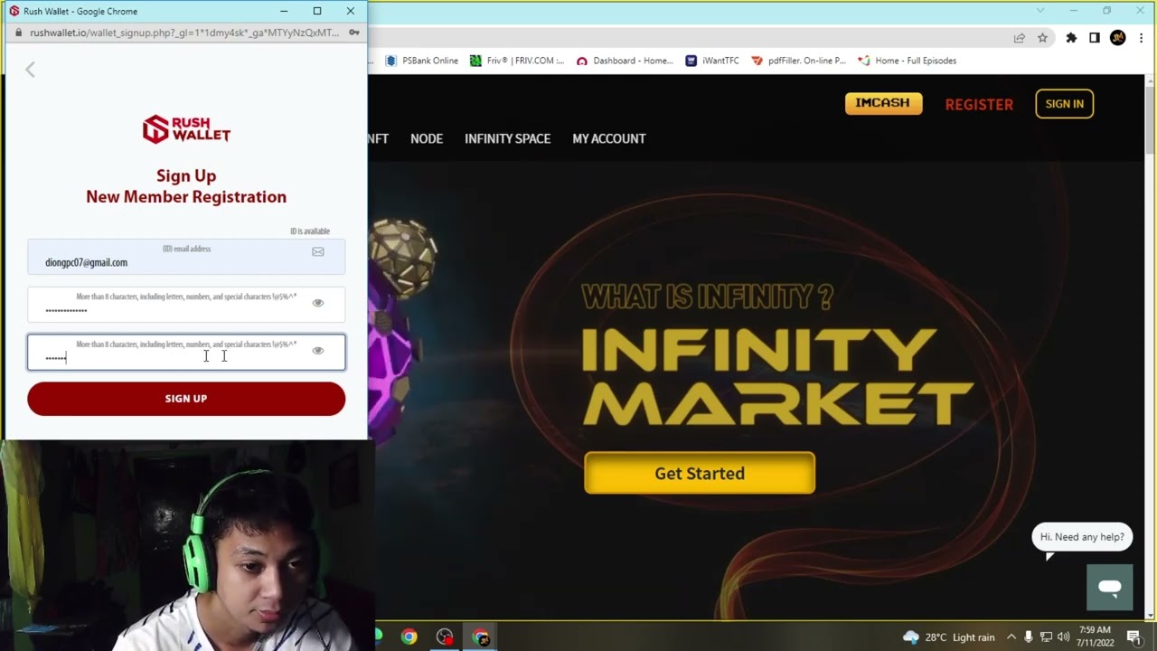Open the Chrome three-dot menu
This screenshot has height=651, width=1157.
tap(1141, 38)
